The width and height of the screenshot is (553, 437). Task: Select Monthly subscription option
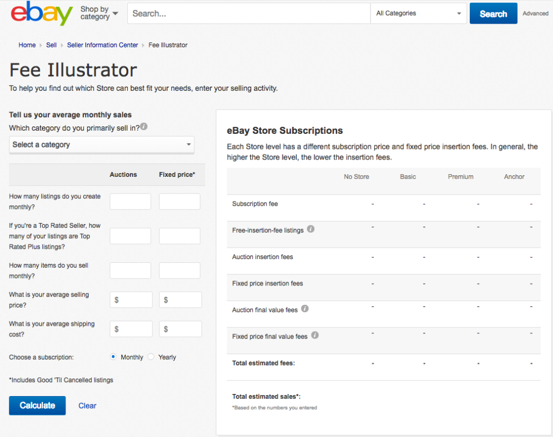tap(113, 357)
